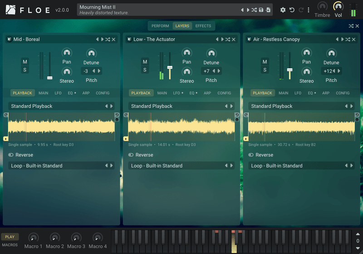
Task: Solo the Low - The Actuator layer
Action: pos(145,70)
